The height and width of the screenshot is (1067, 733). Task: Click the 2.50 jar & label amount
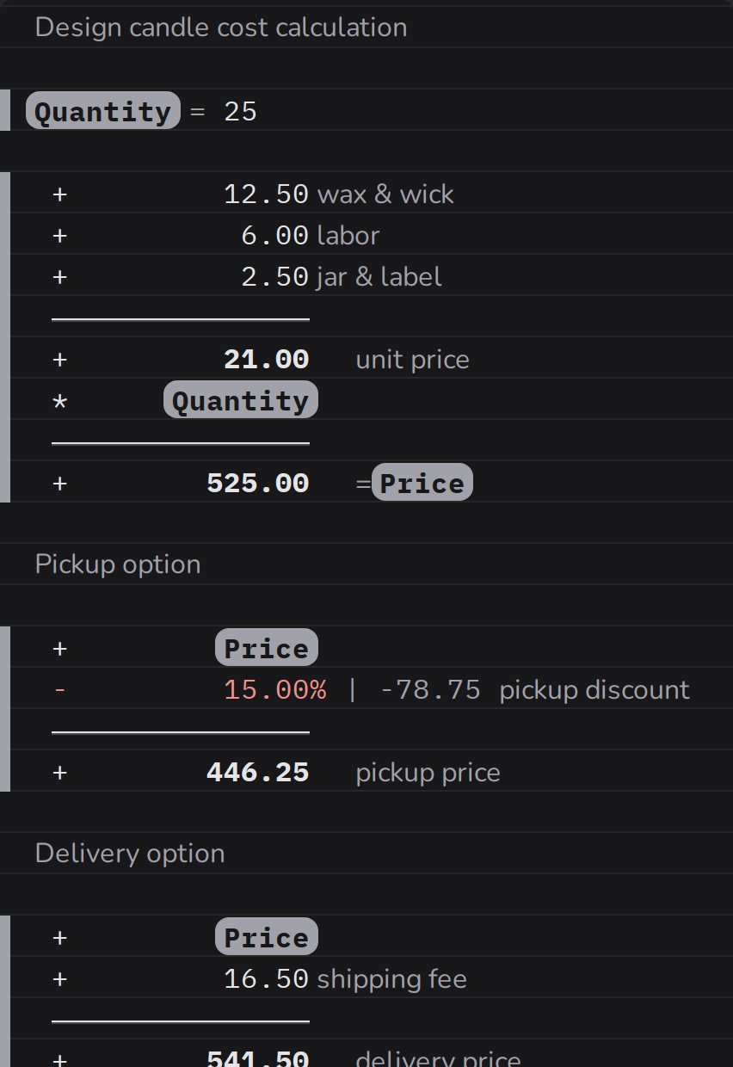point(274,277)
